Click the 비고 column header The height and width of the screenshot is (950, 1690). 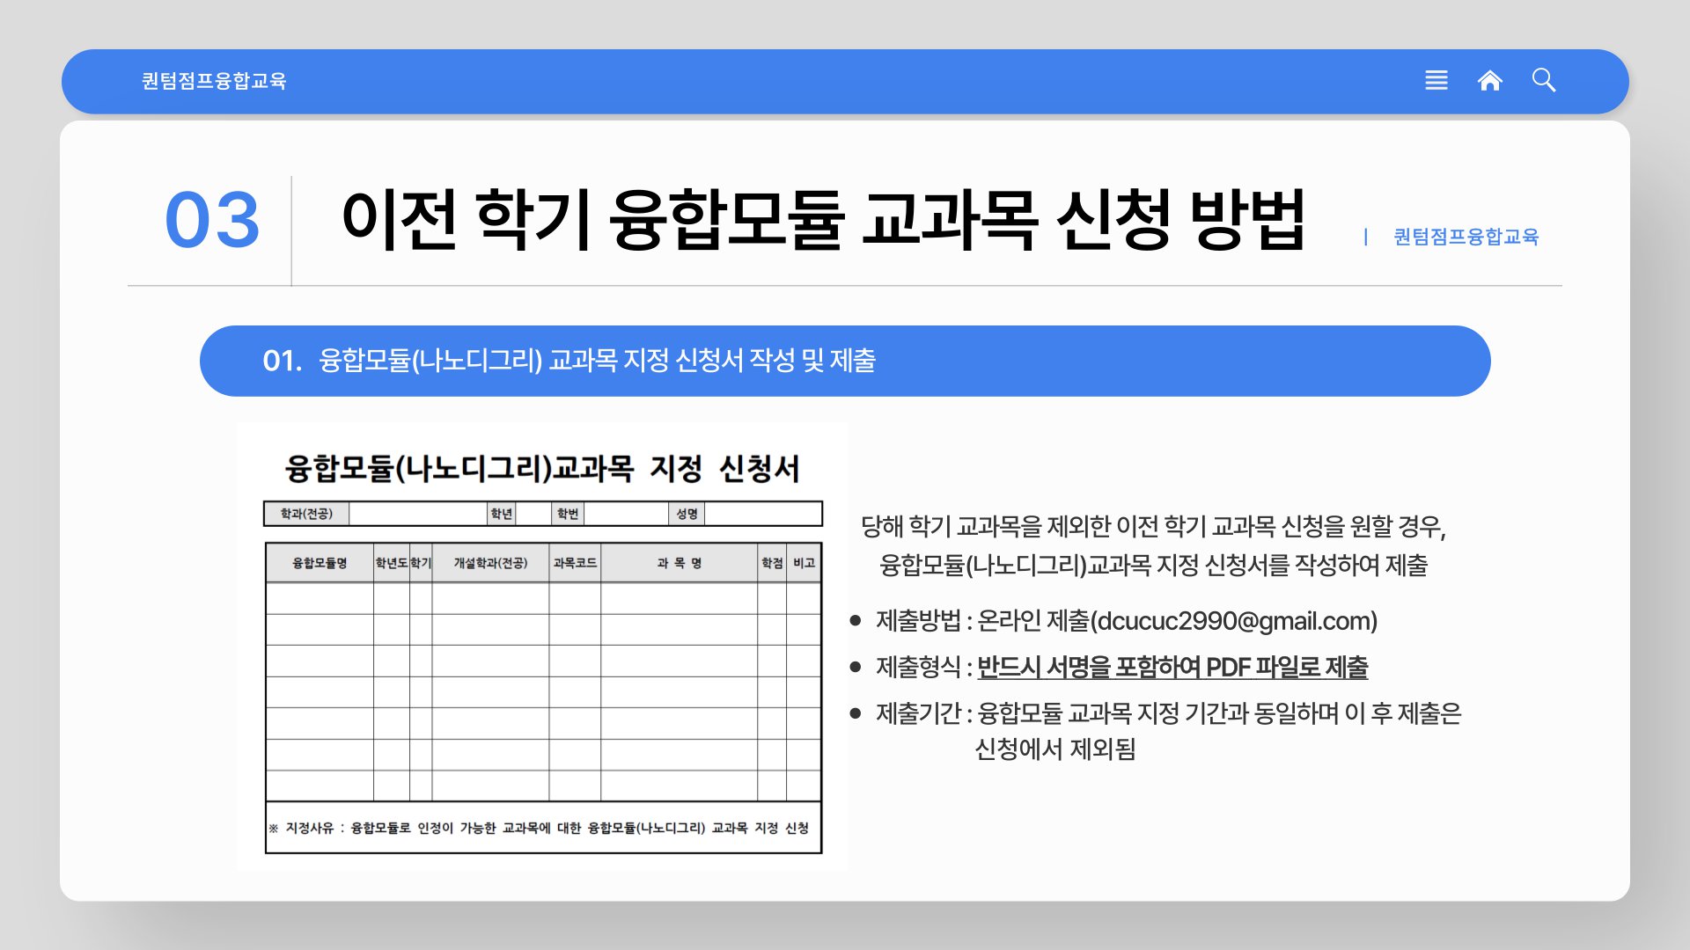click(x=804, y=563)
